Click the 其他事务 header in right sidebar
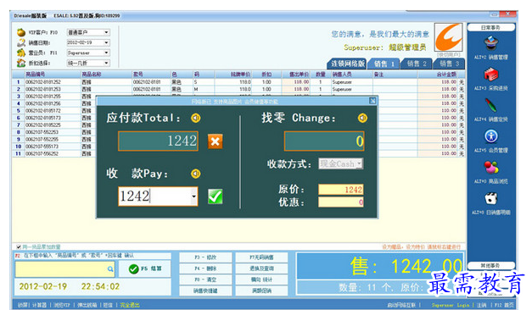This screenshot has height=310, width=532. click(490, 266)
